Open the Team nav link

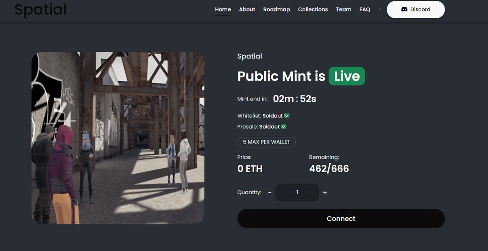(x=344, y=9)
